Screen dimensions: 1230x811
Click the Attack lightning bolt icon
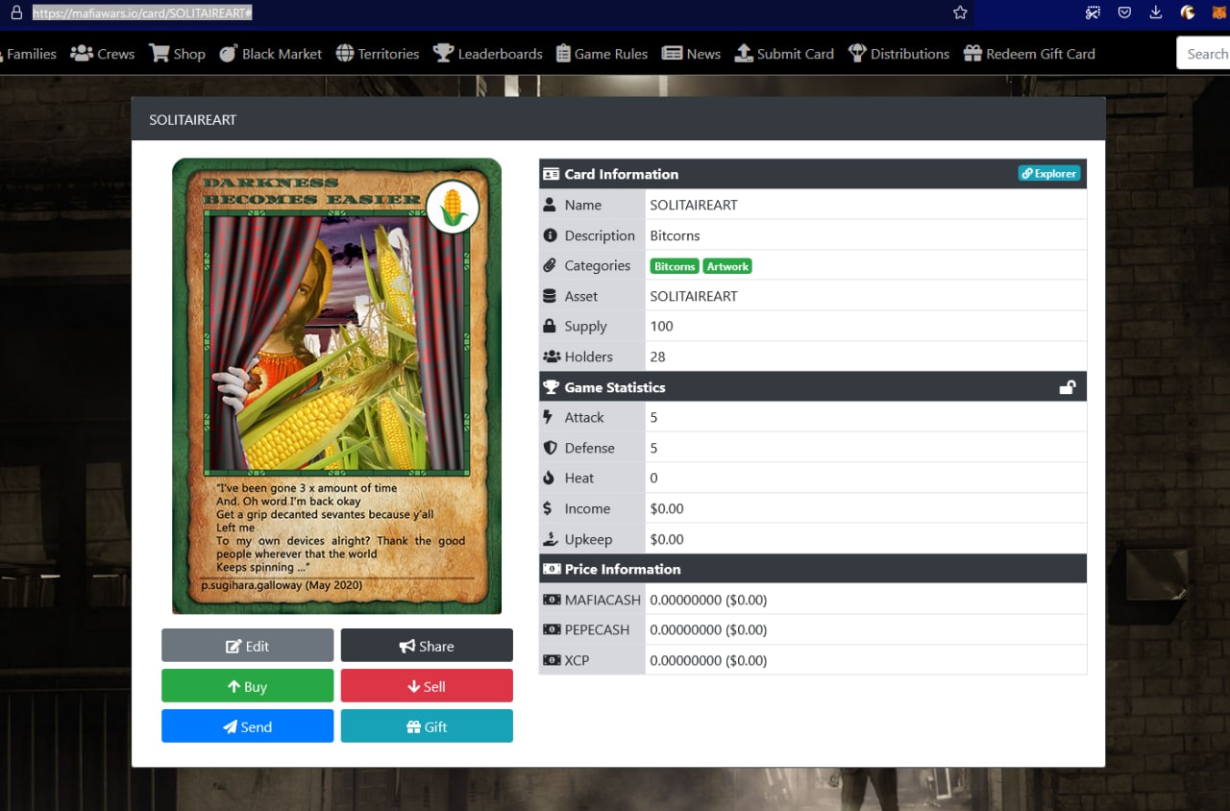click(549, 417)
